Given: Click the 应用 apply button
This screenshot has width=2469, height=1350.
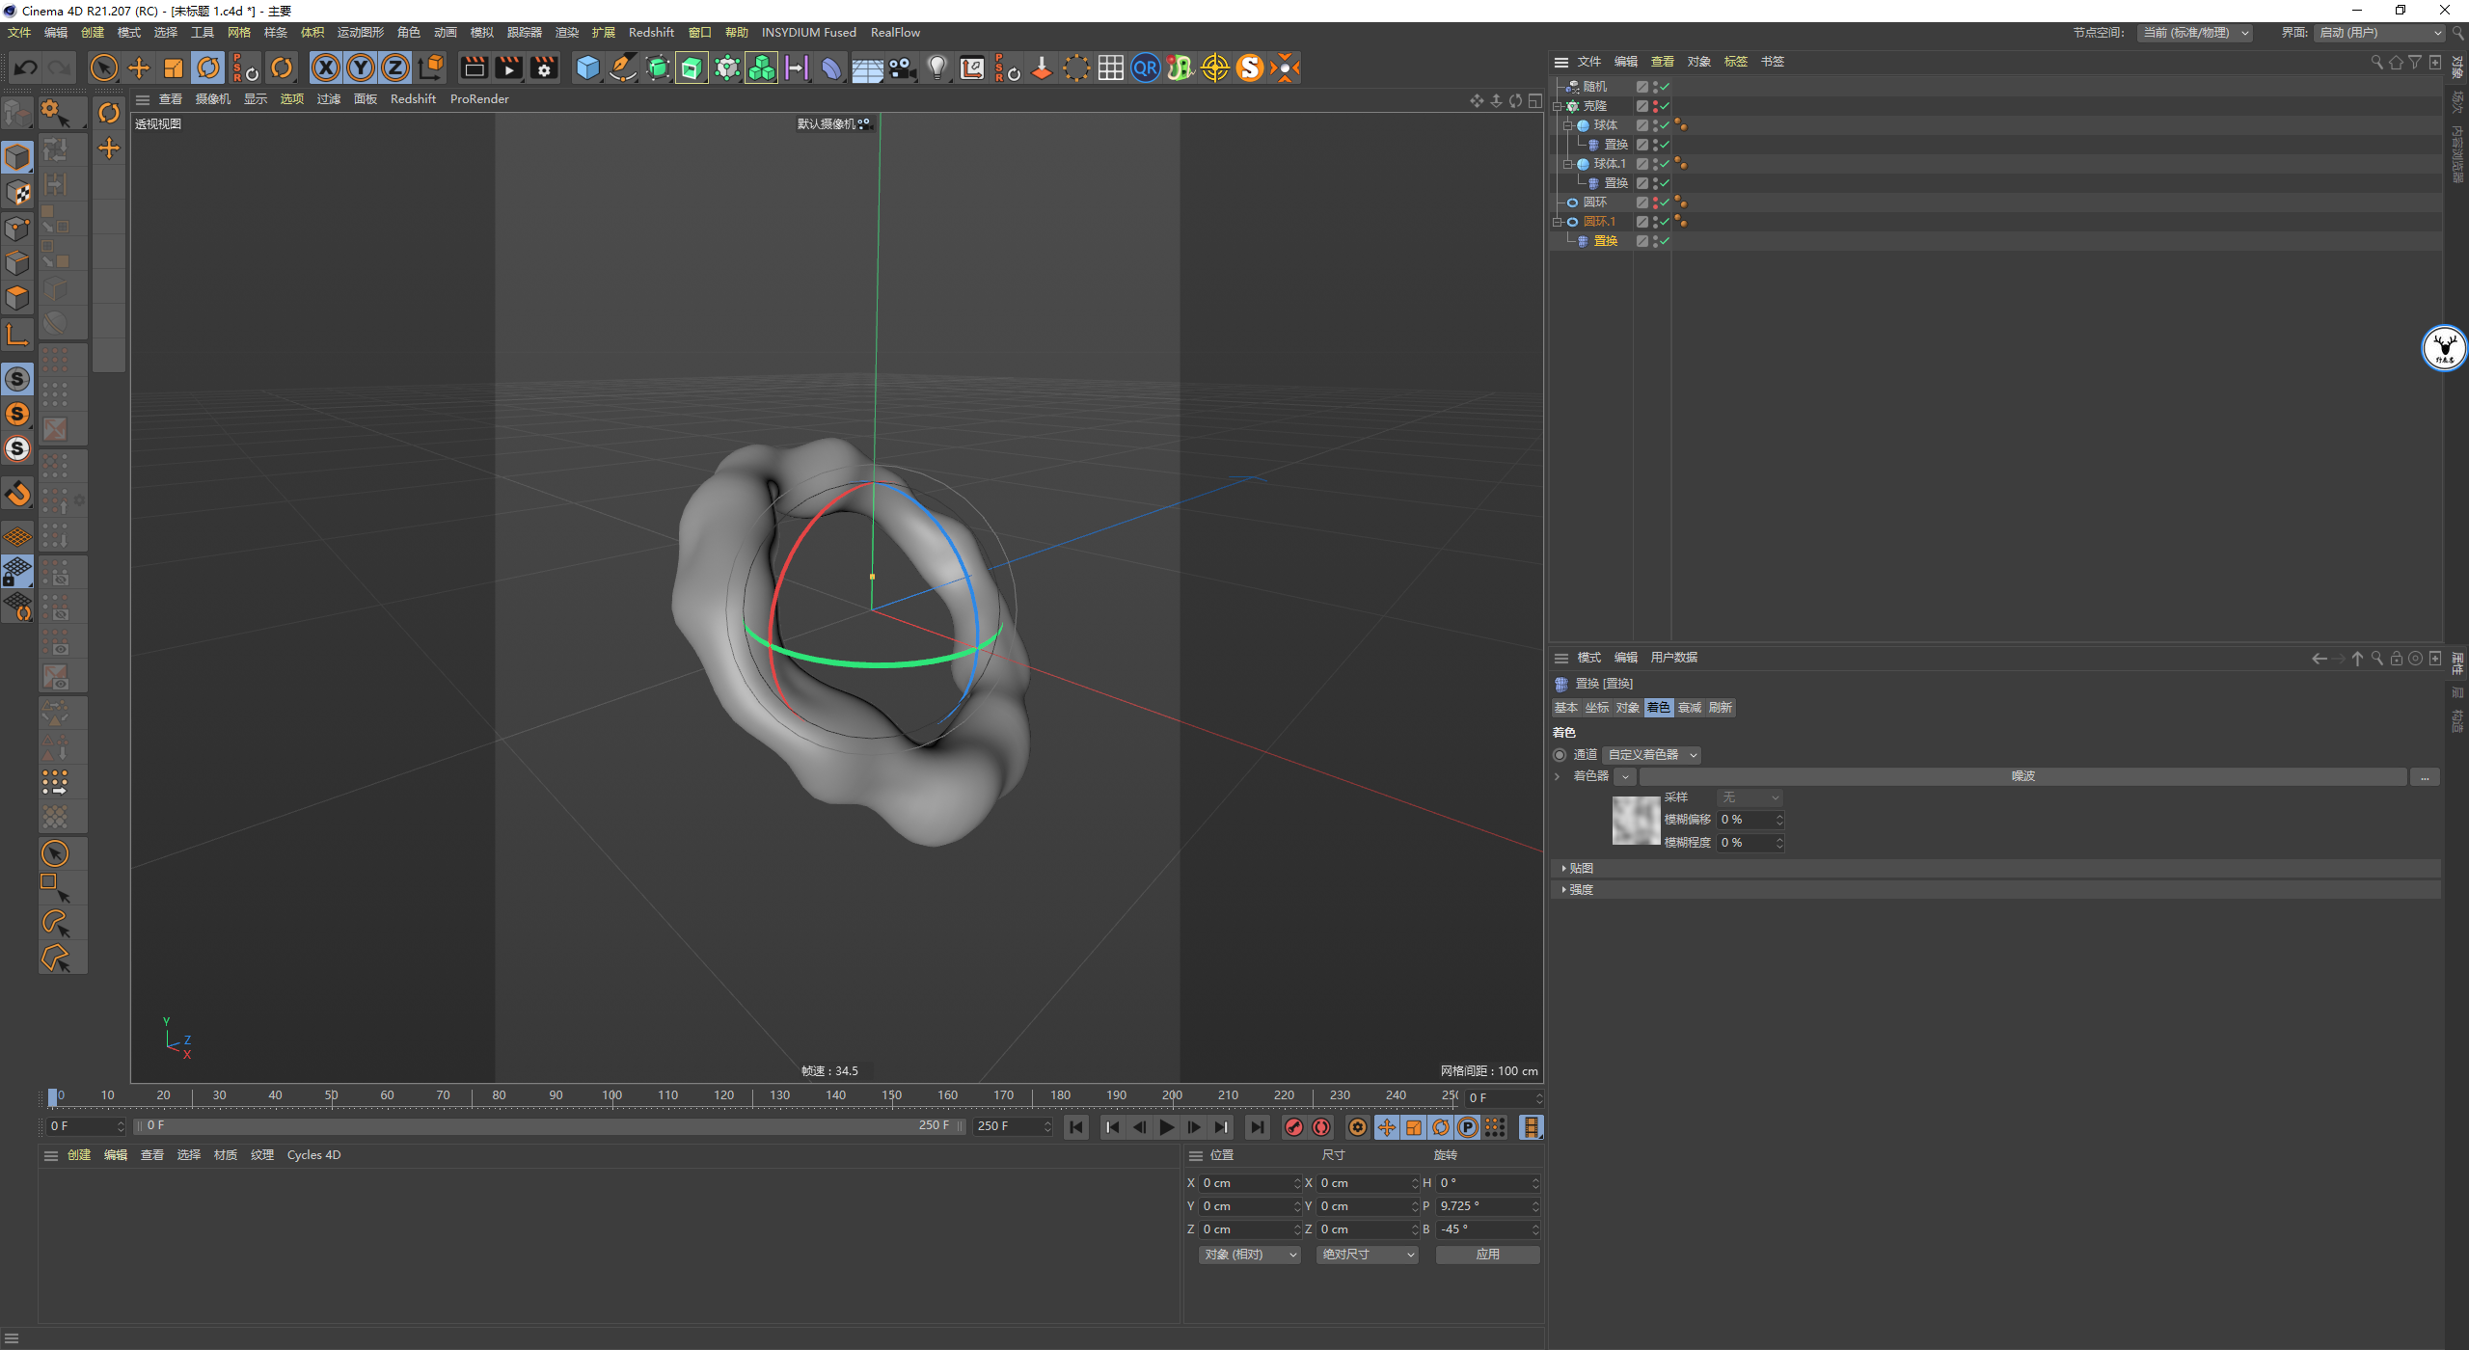Looking at the screenshot, I should click(x=1487, y=1255).
